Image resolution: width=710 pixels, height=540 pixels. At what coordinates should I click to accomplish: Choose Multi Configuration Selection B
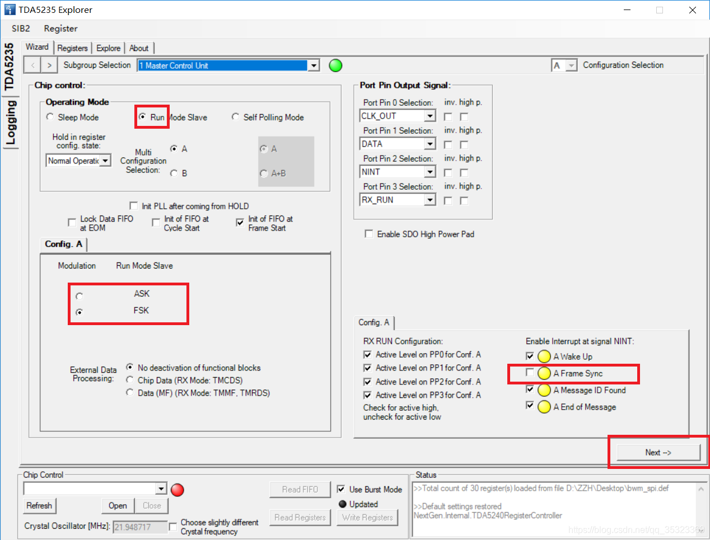(174, 173)
